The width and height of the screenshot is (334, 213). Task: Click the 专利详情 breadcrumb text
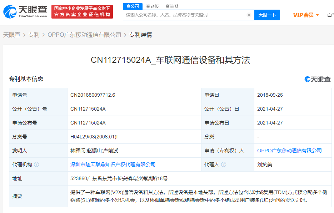pos(141,35)
